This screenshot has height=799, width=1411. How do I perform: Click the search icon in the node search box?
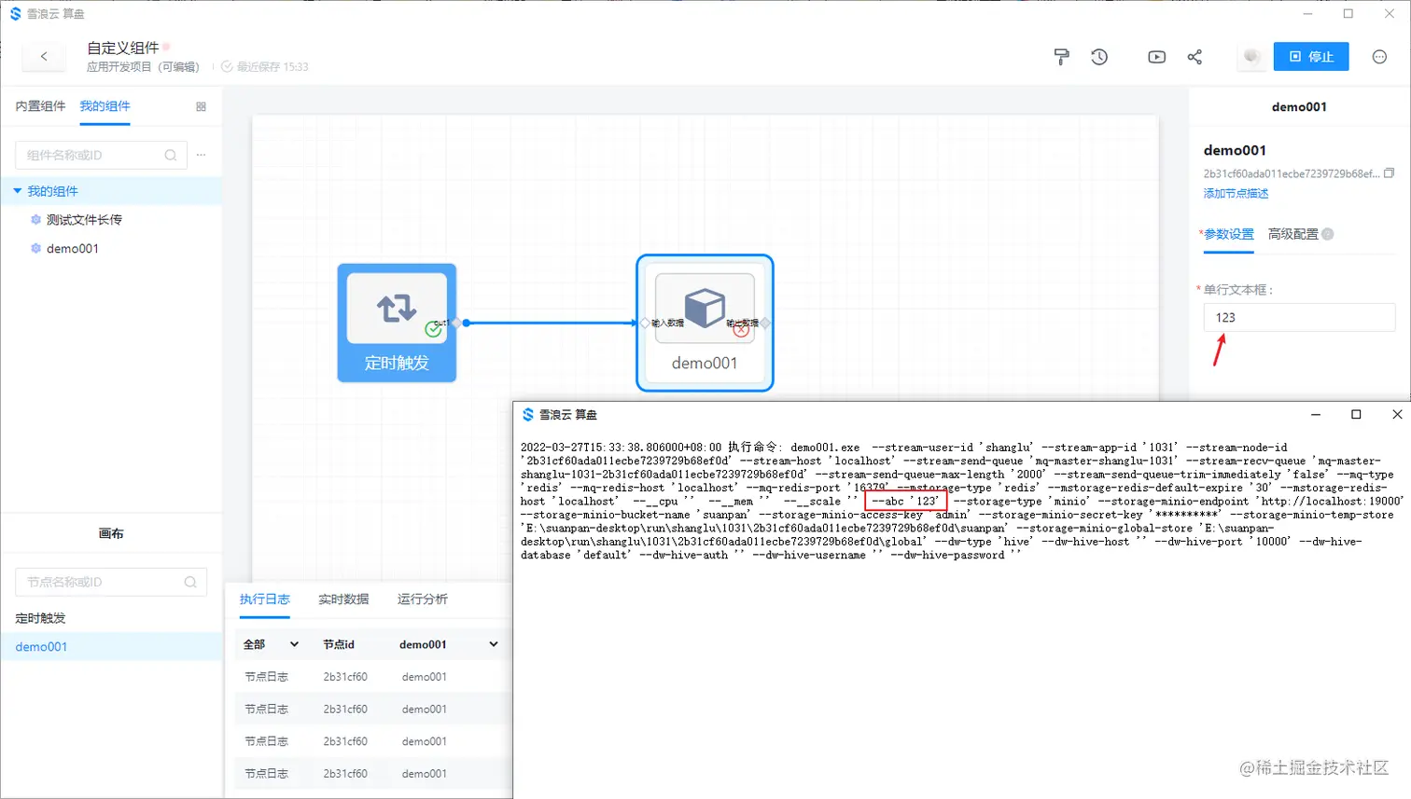190,582
